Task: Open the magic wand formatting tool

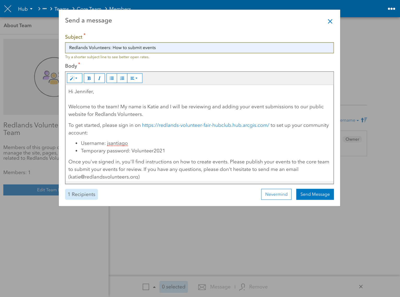Action: pyautogui.click(x=74, y=78)
